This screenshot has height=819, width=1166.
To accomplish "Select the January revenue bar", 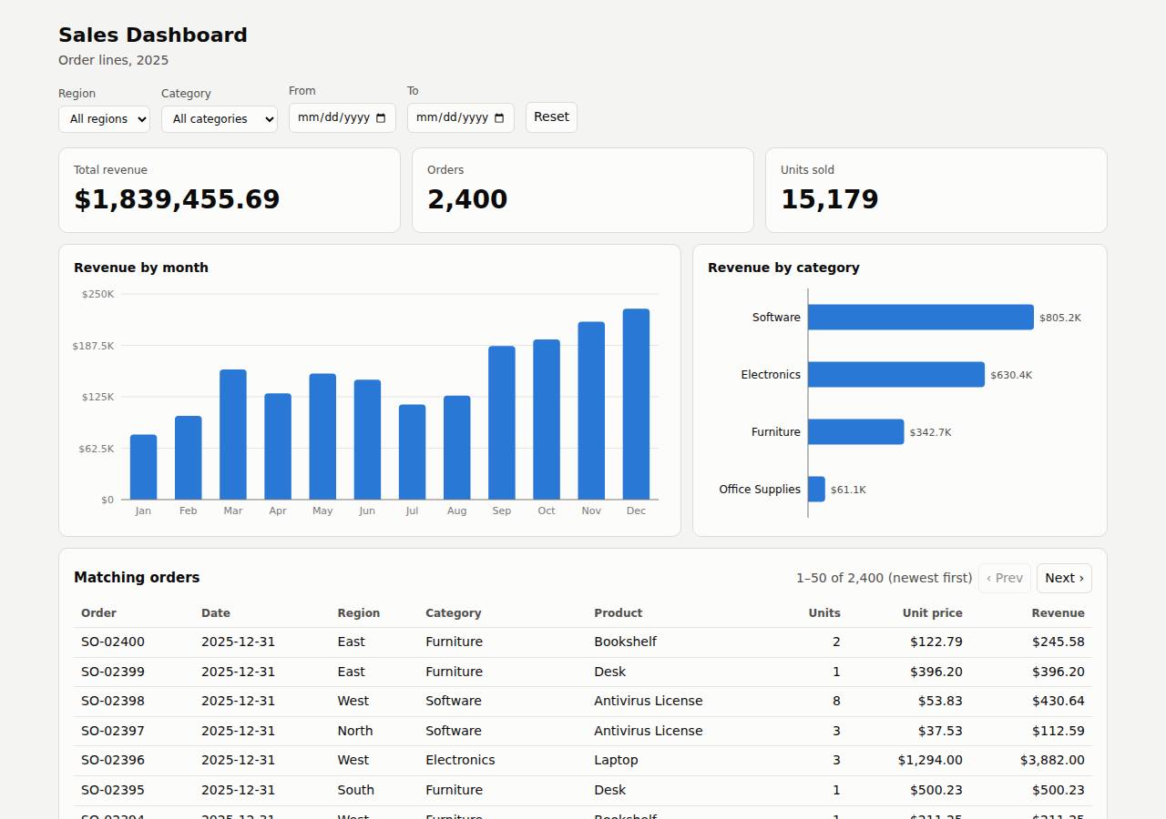I will point(143,467).
